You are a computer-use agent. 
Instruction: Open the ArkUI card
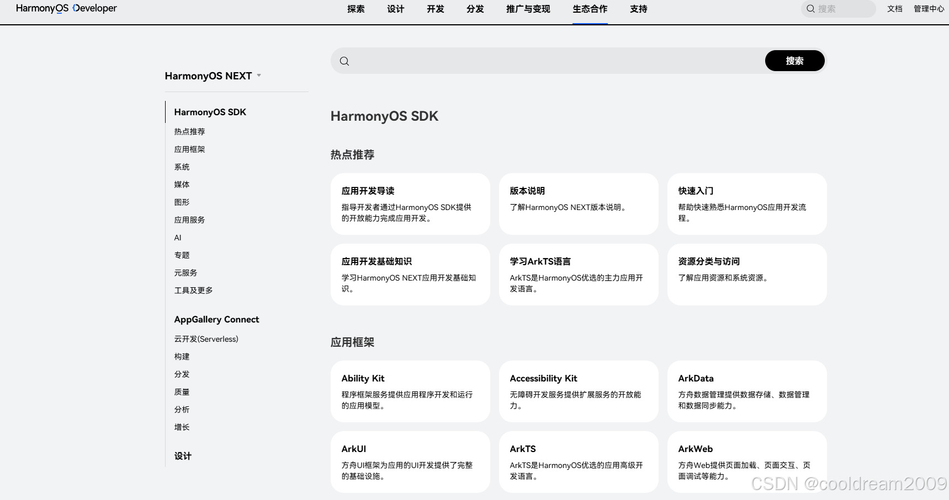(x=410, y=462)
